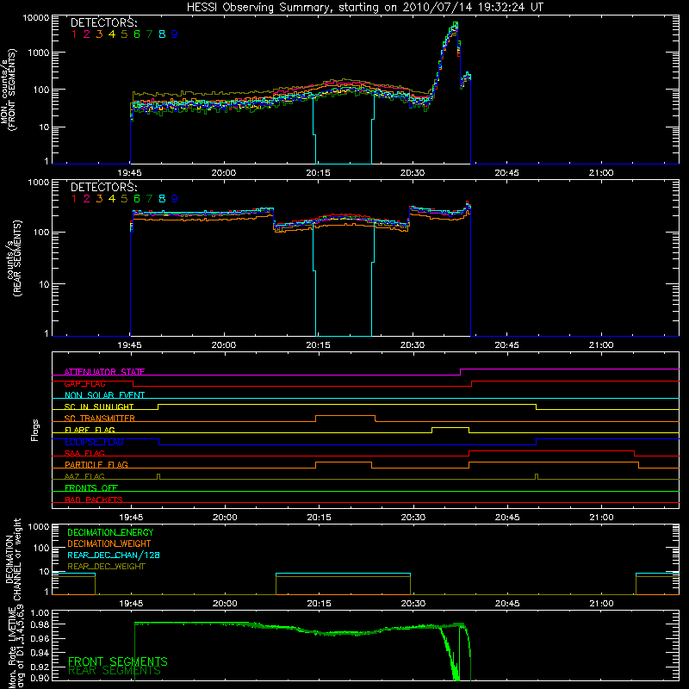Click red detector number 1 in front segments legend

(74, 34)
